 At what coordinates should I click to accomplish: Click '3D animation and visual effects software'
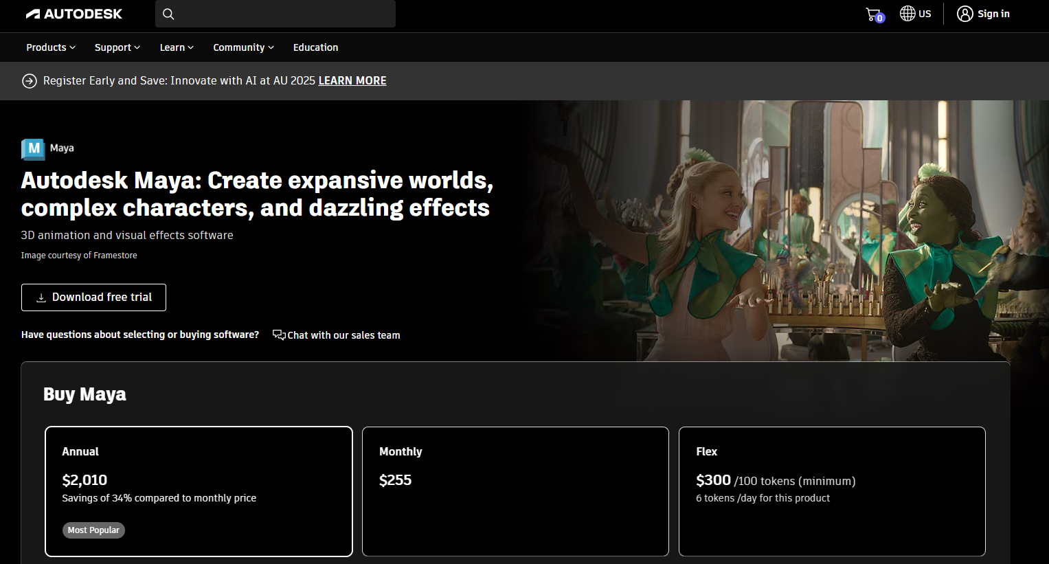127,235
